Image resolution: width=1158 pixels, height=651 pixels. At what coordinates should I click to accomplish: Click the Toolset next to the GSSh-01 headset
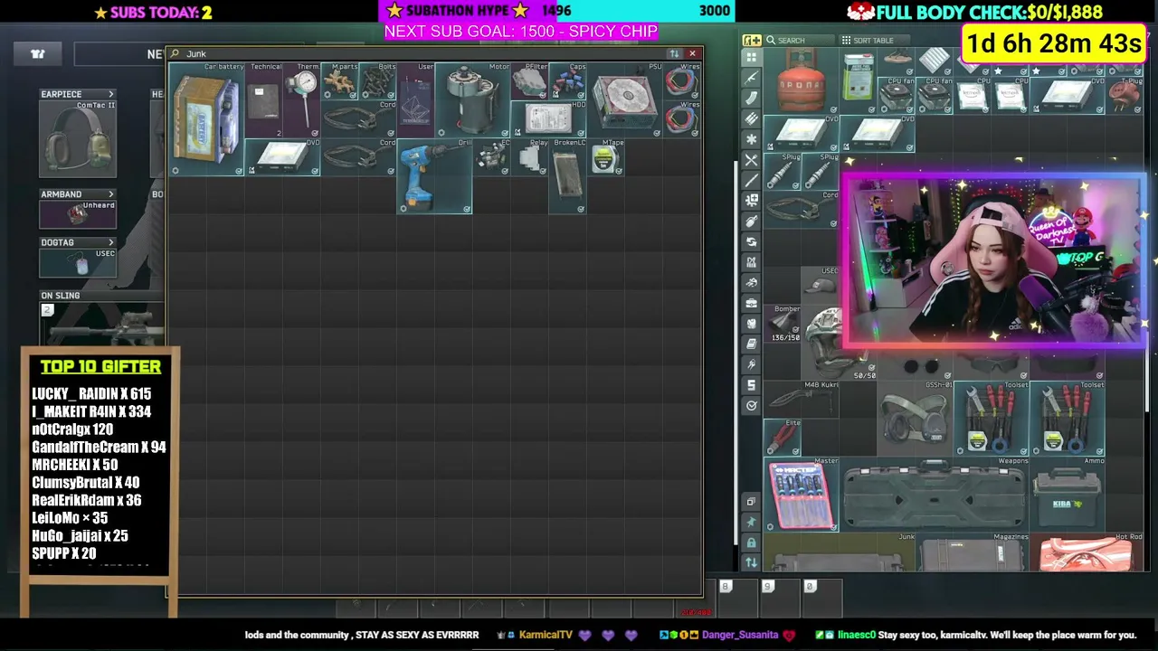pyautogui.click(x=991, y=418)
